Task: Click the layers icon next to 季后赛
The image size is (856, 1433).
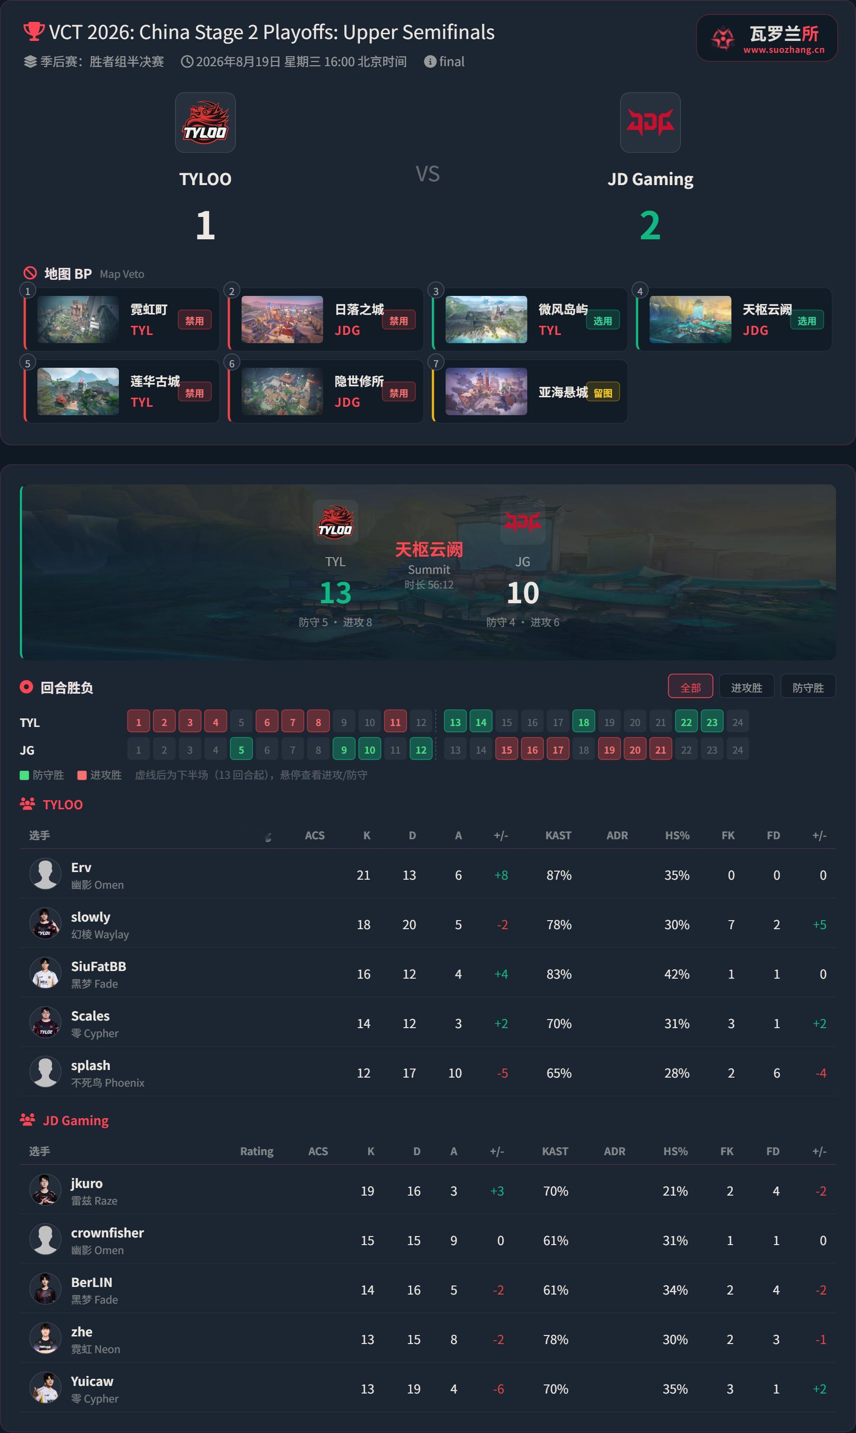Action: tap(30, 62)
